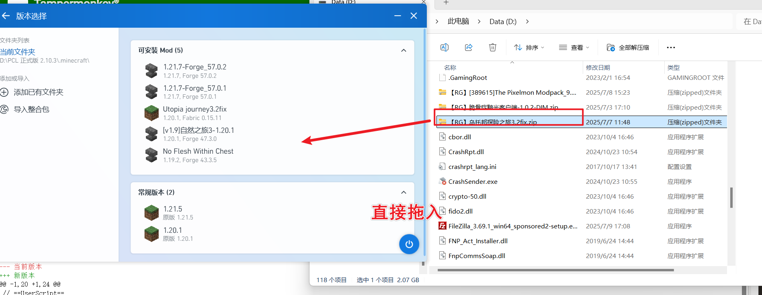Click the anvil icon of 1.21.7-Forge_57.0.2
Screen dimensions: 762x295
click(152, 71)
